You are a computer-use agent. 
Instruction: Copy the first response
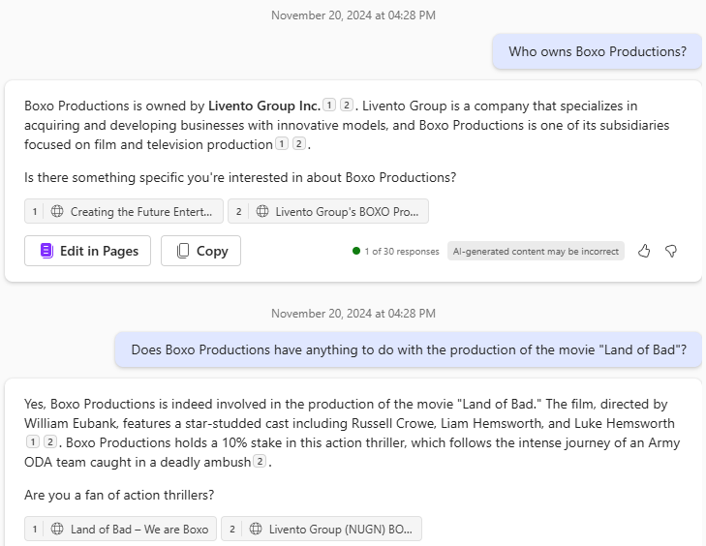[200, 251]
